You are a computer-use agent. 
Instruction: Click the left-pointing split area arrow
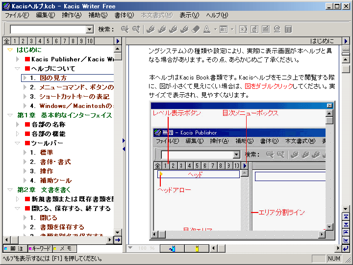click(124, 149)
